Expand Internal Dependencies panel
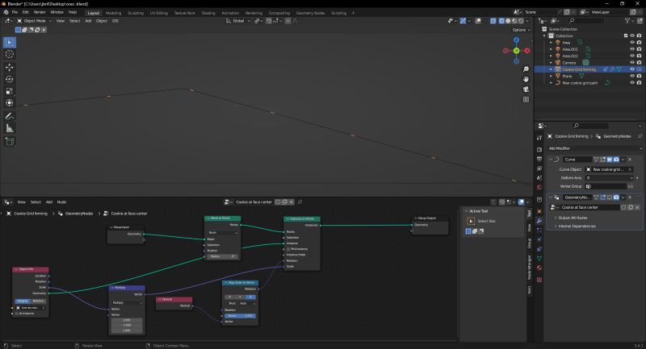 (575, 226)
